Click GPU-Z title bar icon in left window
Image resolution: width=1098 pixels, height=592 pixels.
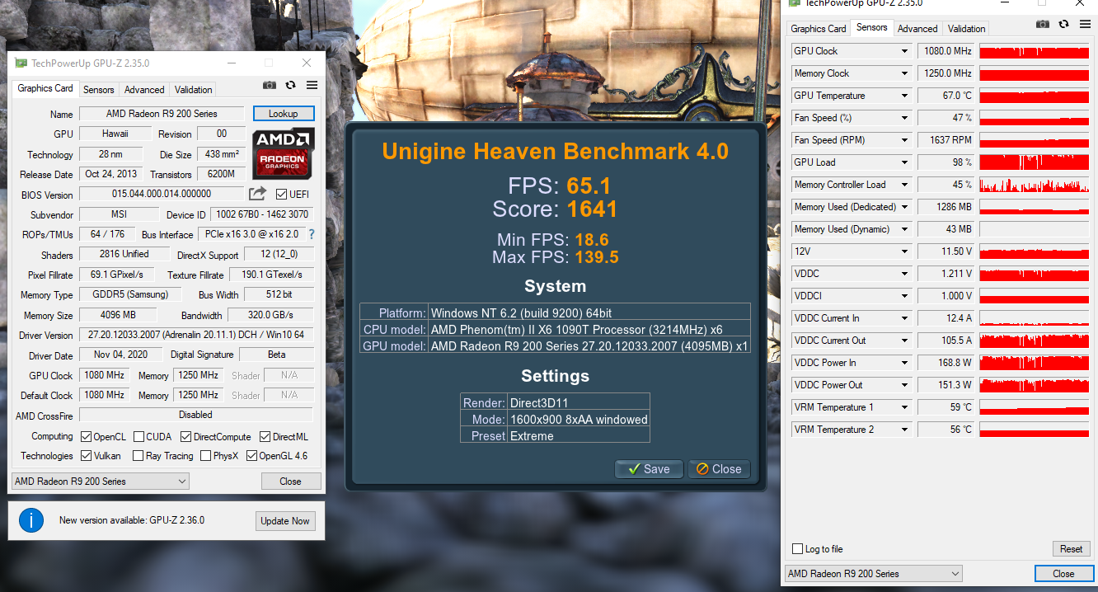pos(21,63)
